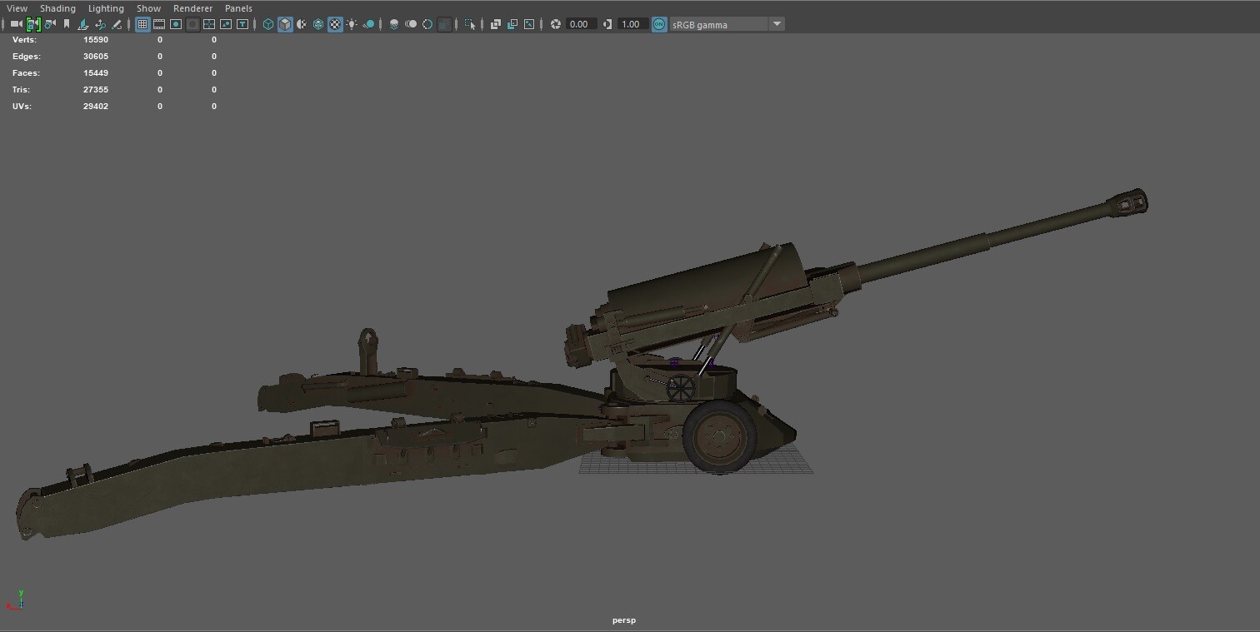Viewport: 1260px width, 632px height.
Task: Click the Exposure aperture icon
Action: pos(556,24)
